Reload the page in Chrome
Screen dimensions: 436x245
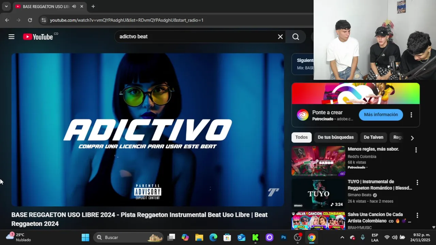coord(30,20)
